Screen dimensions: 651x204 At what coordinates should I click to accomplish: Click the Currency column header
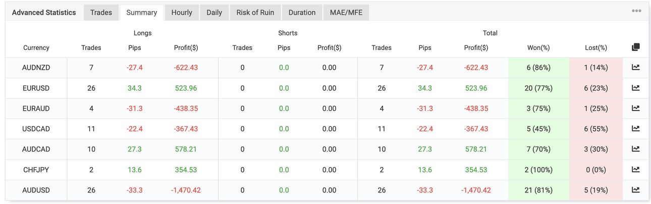click(36, 47)
